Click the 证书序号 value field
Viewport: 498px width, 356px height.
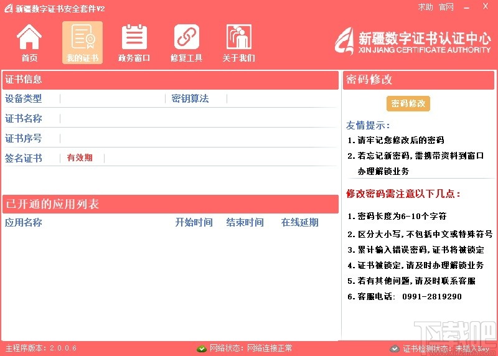pos(199,138)
